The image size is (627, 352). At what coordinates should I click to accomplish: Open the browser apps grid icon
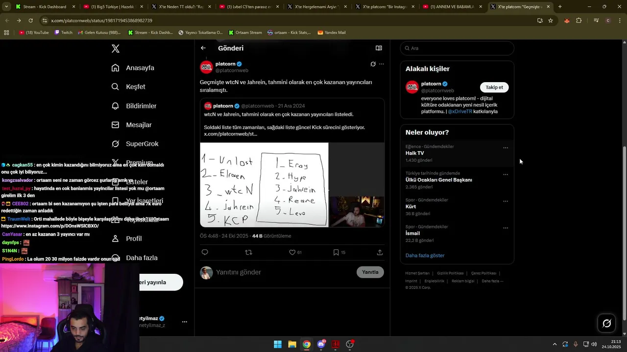click(6, 32)
